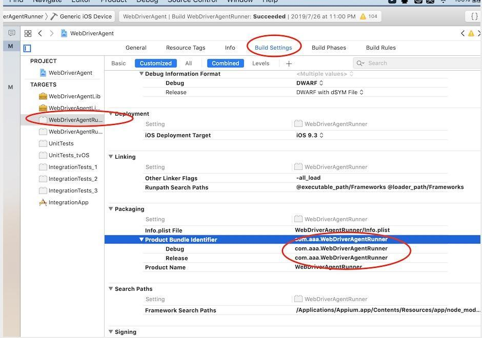Screen dimensions: 482x338
Task: Show Customized build settings
Action: (155, 63)
